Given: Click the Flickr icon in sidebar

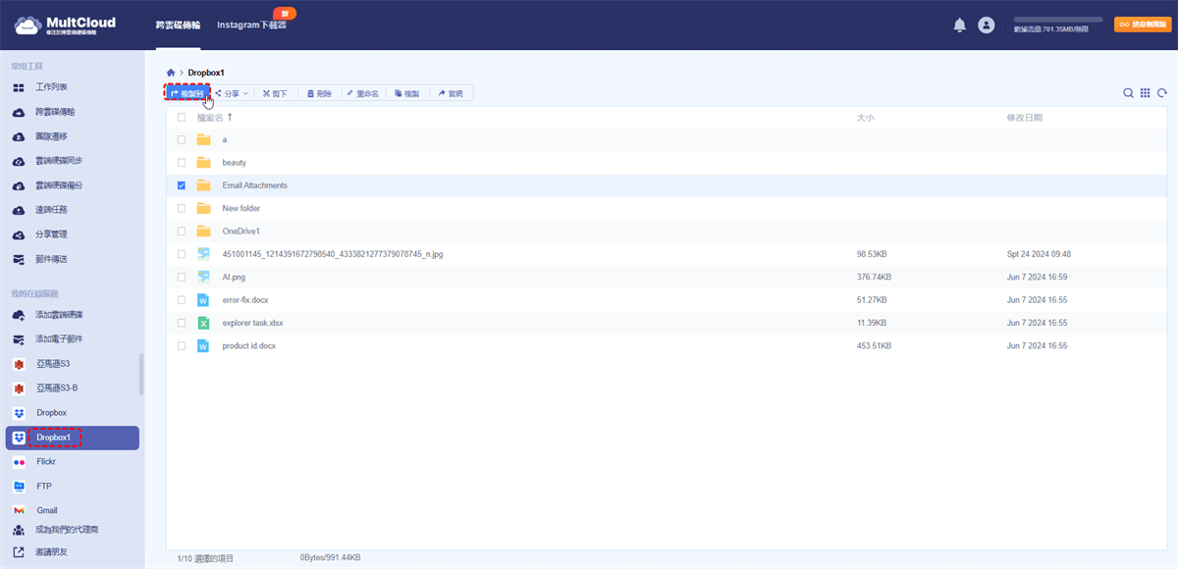Looking at the screenshot, I should coord(19,461).
